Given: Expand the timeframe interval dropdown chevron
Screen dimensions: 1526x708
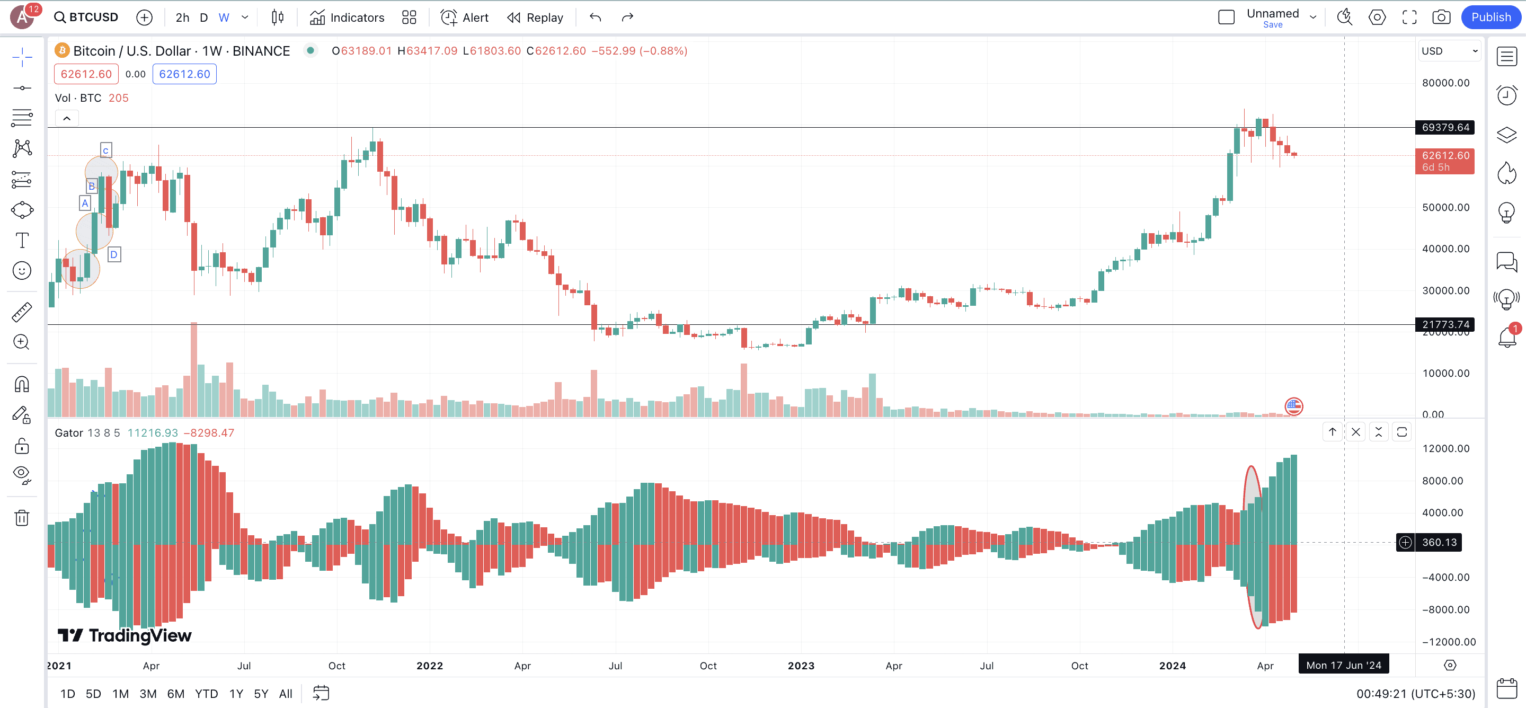Looking at the screenshot, I should tap(245, 17).
